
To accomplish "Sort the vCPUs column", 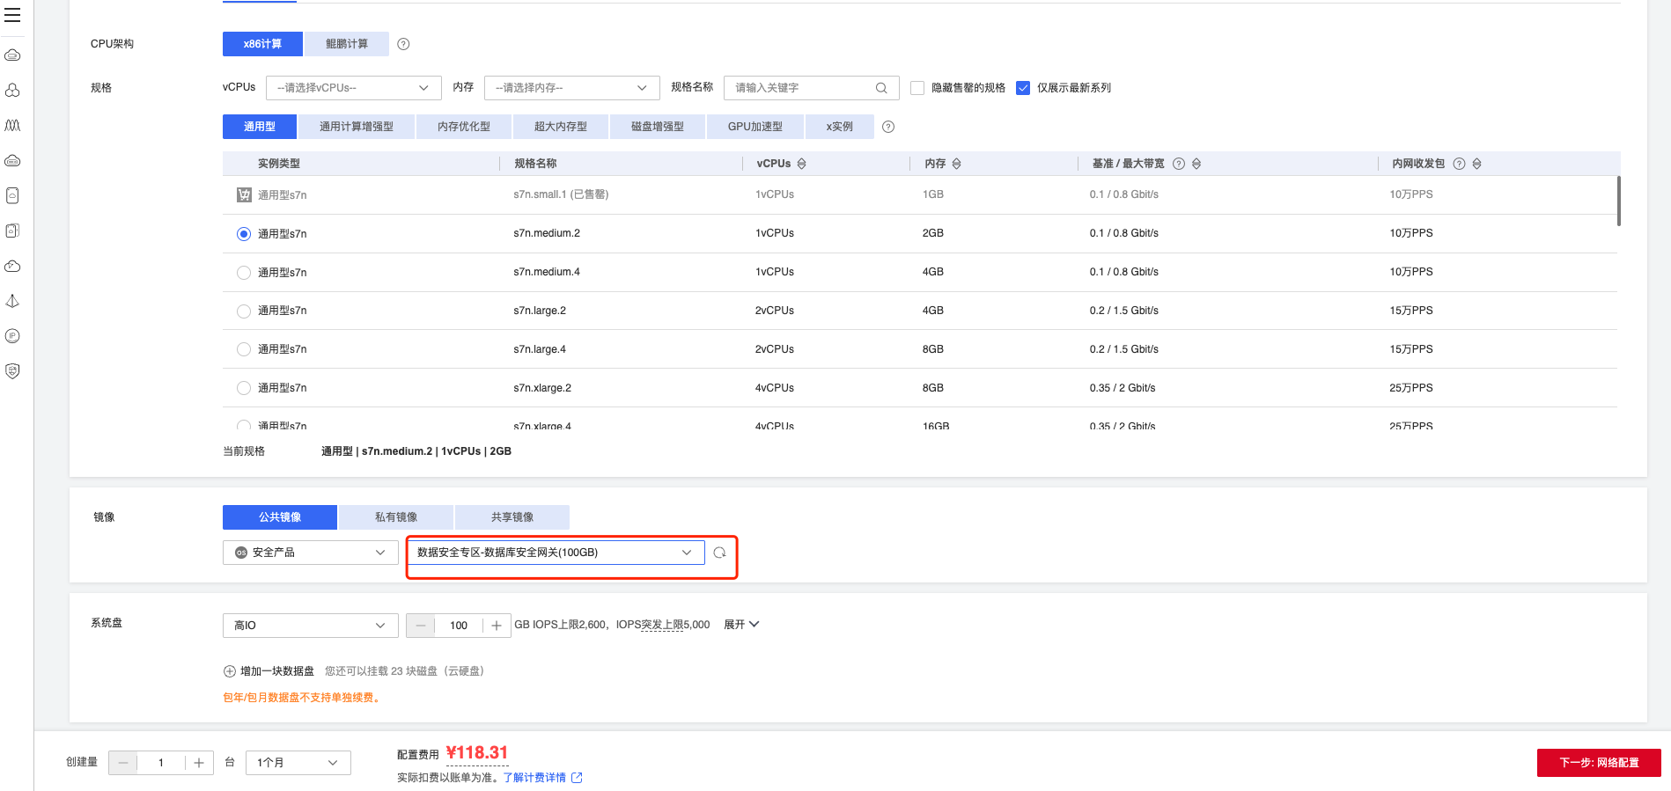I will point(801,164).
